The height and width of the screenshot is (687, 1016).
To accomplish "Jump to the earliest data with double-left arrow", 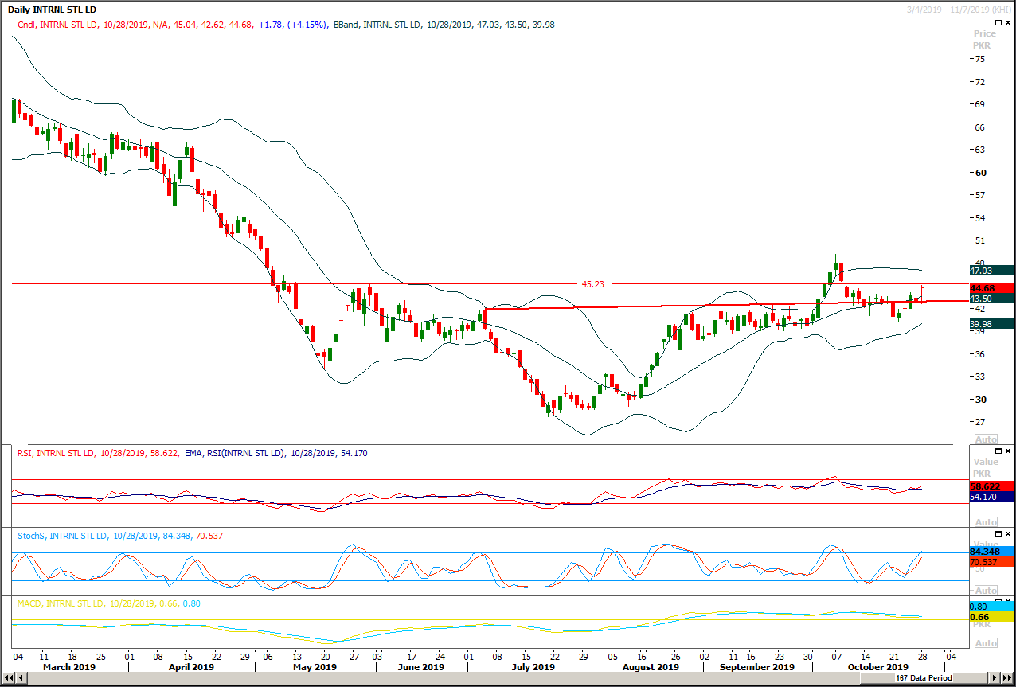I will pyautogui.click(x=8, y=677).
